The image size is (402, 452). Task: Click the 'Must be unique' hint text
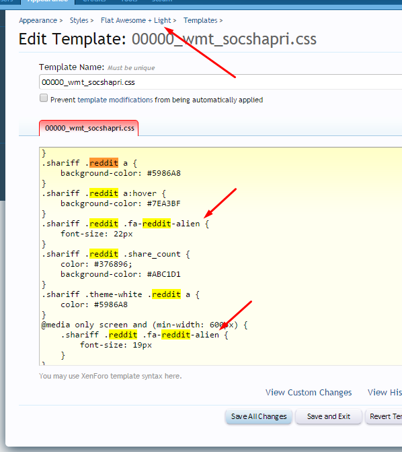click(131, 68)
